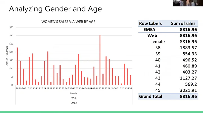
Task: Select the 'EMEA' row label
Action: pos(149,30)
